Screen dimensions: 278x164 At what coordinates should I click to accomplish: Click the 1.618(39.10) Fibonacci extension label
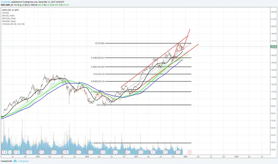pos(98,143)
